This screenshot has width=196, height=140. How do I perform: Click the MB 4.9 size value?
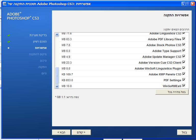click(x=66, y=57)
